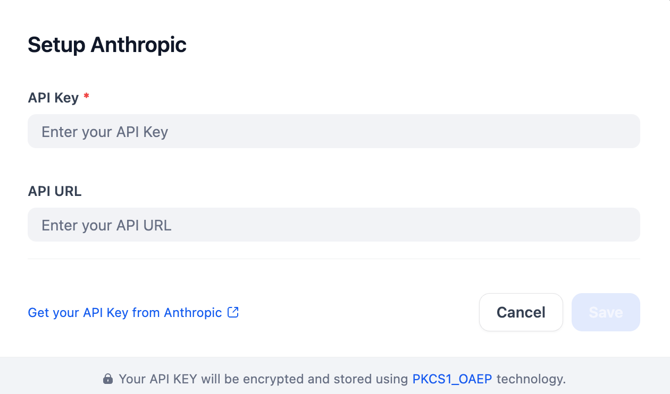The width and height of the screenshot is (670, 394).
Task: Click the divider line above Cancel button
Action: click(x=334, y=259)
